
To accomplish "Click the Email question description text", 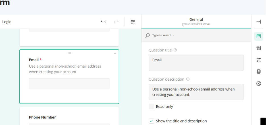I will [x=65, y=69].
